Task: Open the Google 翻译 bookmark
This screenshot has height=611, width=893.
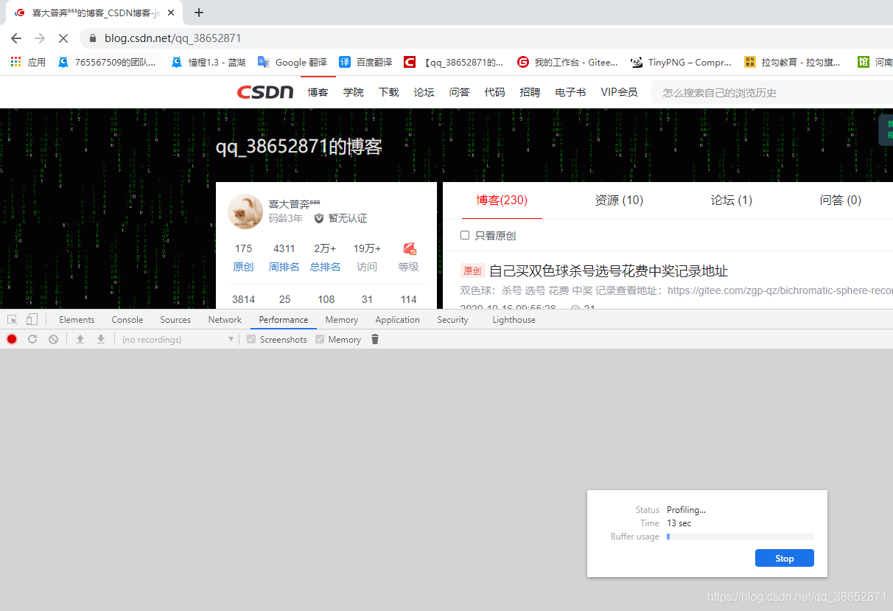Action: click(x=293, y=62)
